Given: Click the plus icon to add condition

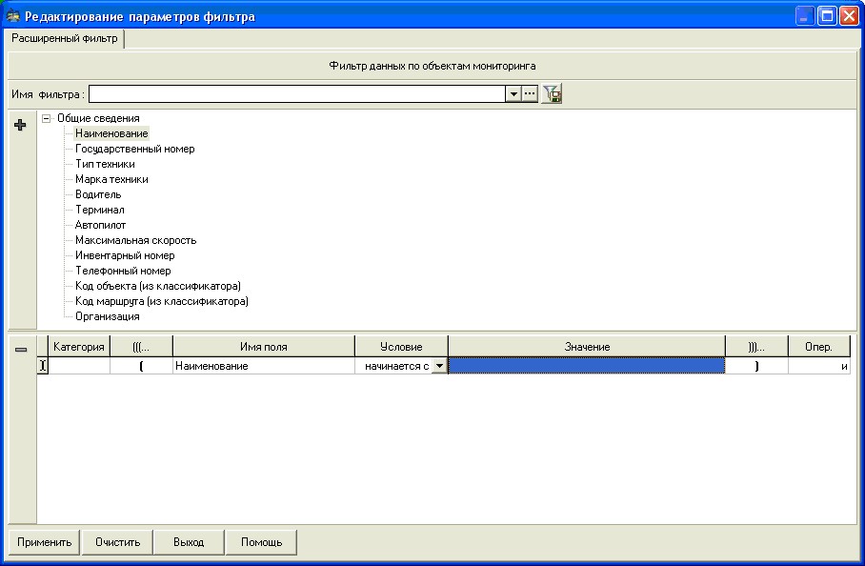Looking at the screenshot, I should (20, 126).
